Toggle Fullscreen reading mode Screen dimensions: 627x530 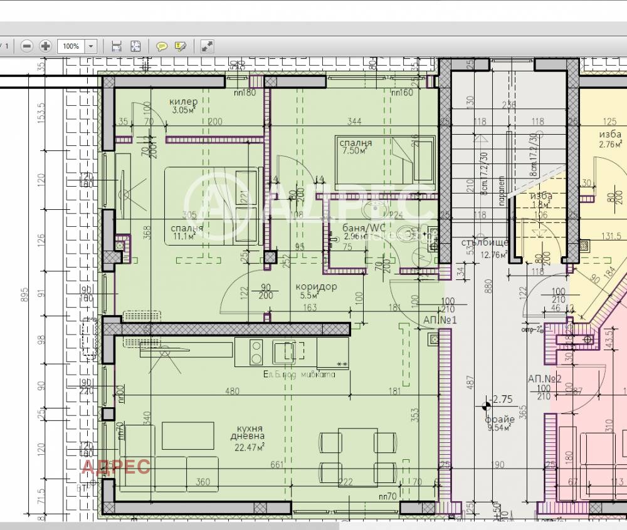[x=206, y=46]
